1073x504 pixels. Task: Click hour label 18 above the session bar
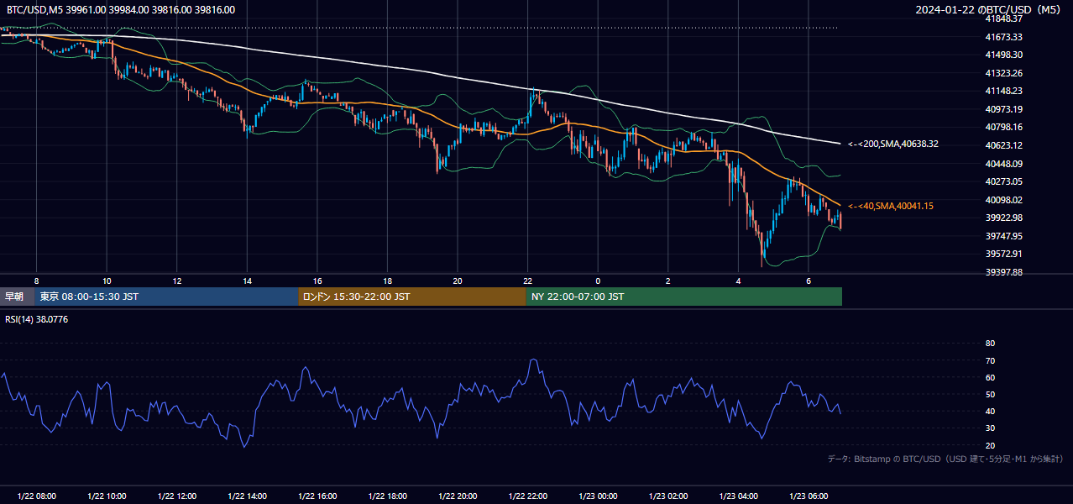(387, 281)
